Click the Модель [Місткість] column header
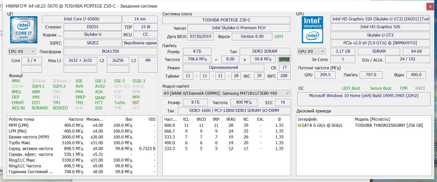The image size is (437, 182). click(372, 119)
